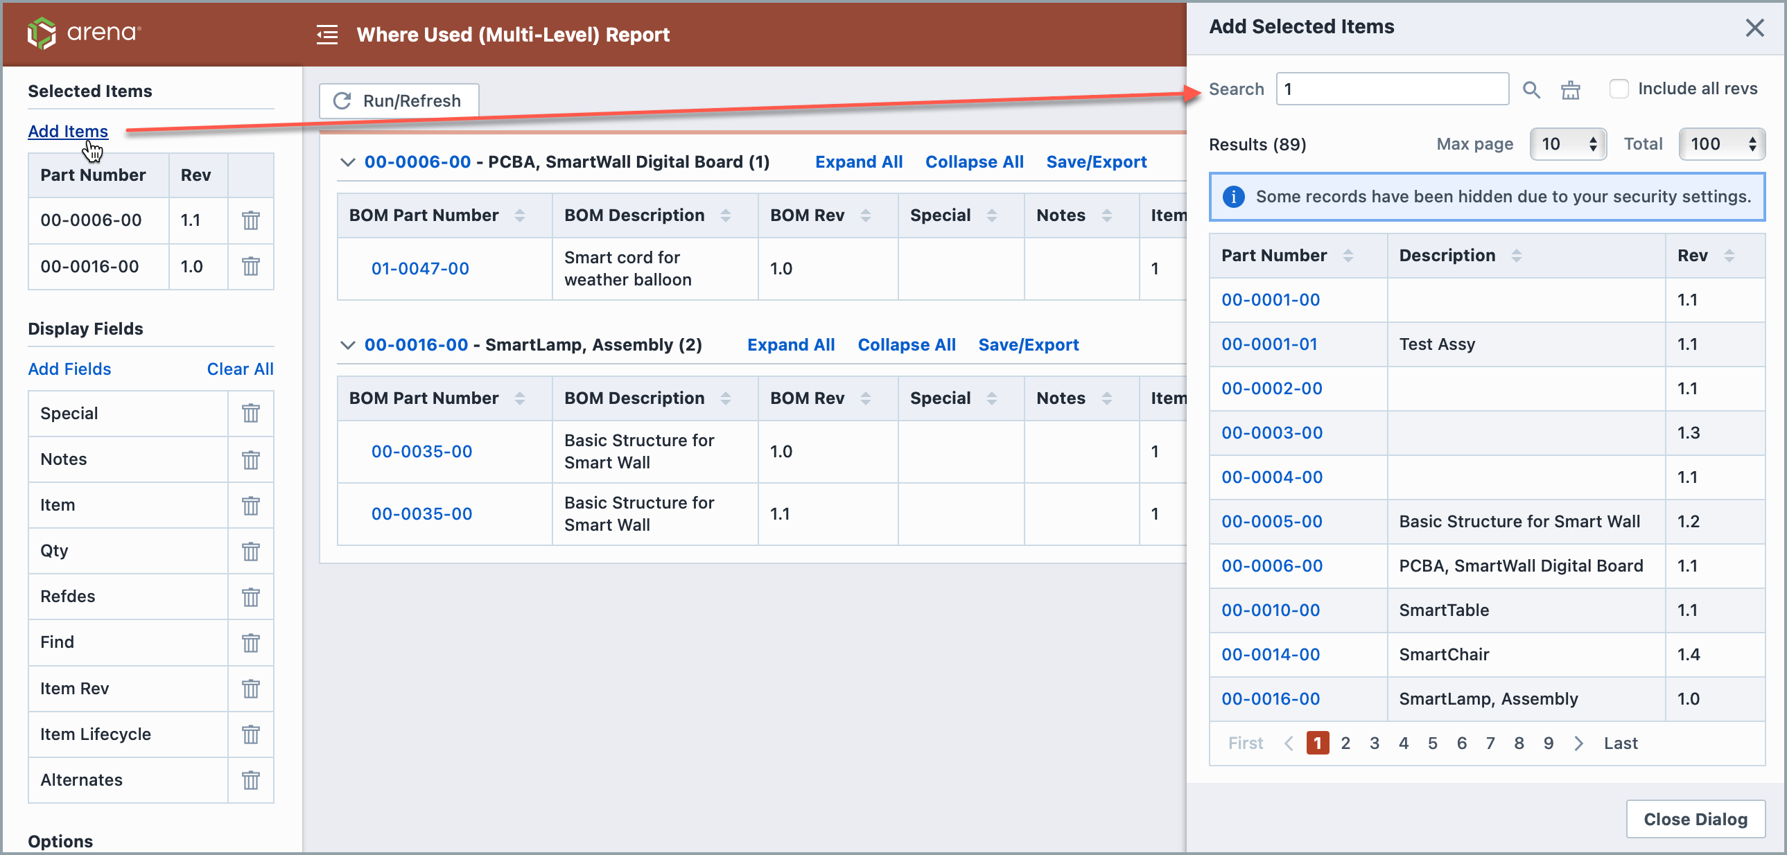Collapse the 00-0006-00 section chevron
The height and width of the screenshot is (855, 1787).
click(347, 162)
